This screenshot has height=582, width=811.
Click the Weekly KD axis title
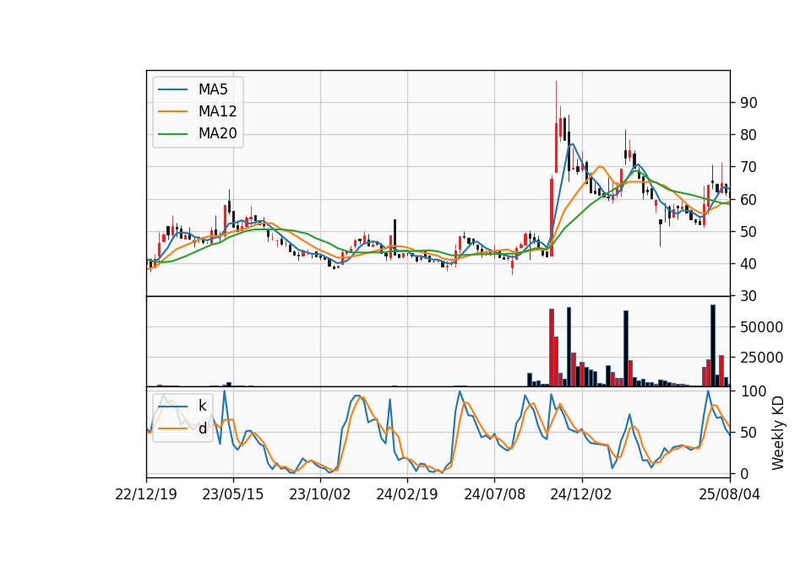(778, 433)
